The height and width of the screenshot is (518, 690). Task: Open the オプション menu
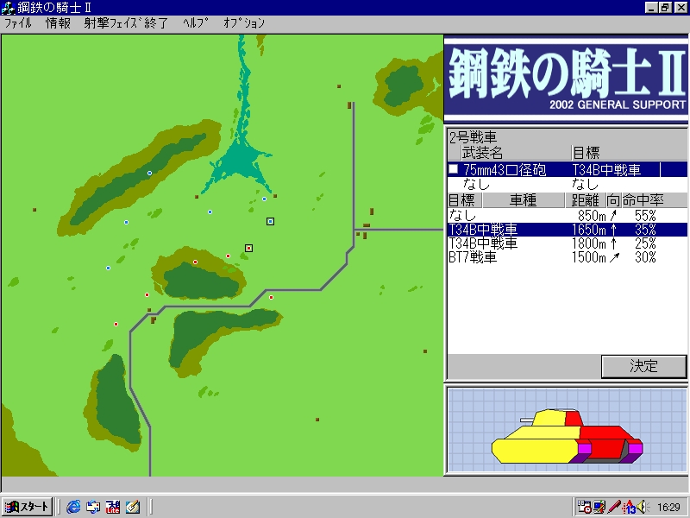tap(244, 23)
